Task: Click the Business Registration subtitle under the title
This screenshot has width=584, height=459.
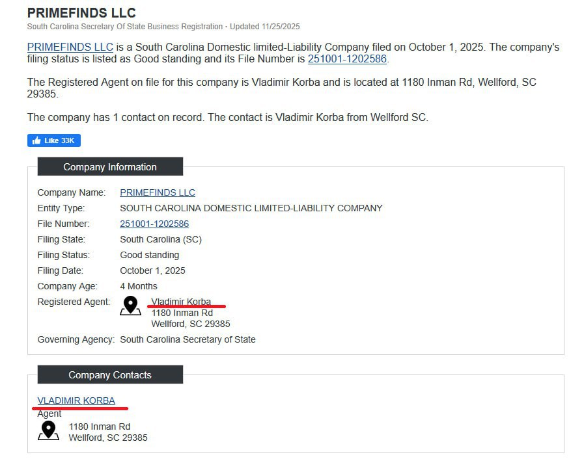Action: click(163, 27)
